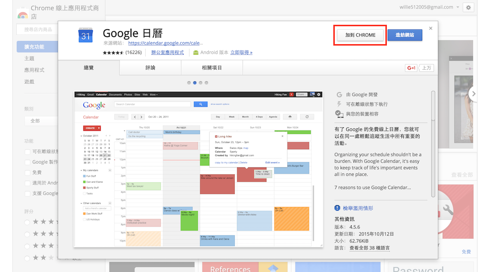
Task: Click the Chrome Web Store rainbow logo
Action: pyautogui.click(x=22, y=15)
